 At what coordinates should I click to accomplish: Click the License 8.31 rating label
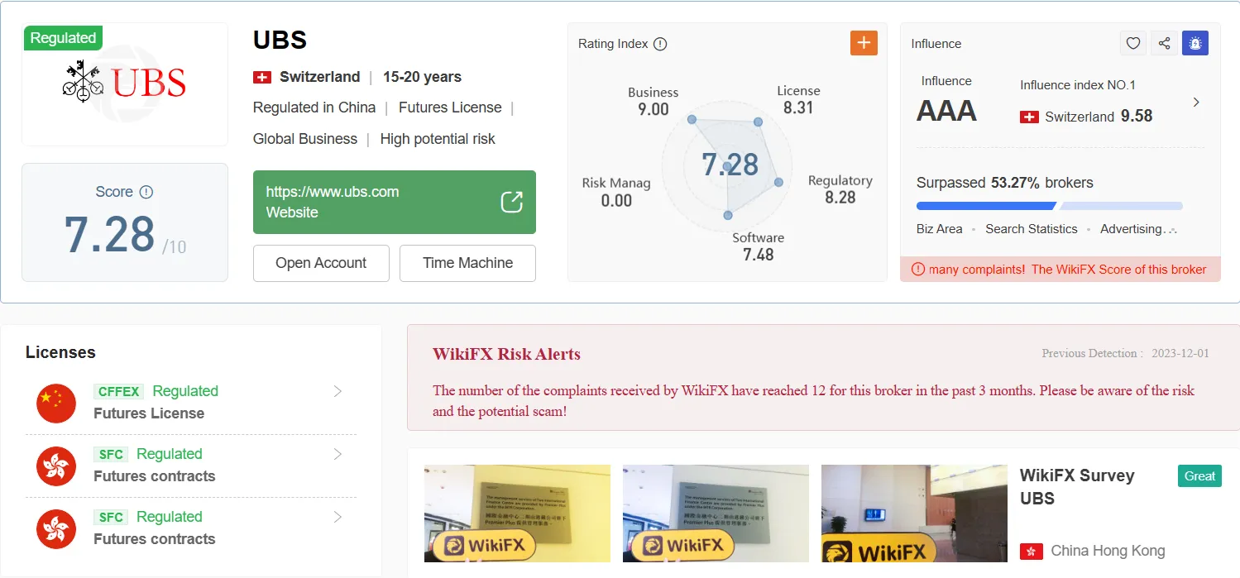[x=798, y=99]
